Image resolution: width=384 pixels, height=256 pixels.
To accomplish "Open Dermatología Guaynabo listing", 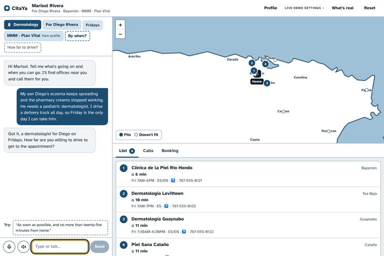I will click(x=248, y=225).
